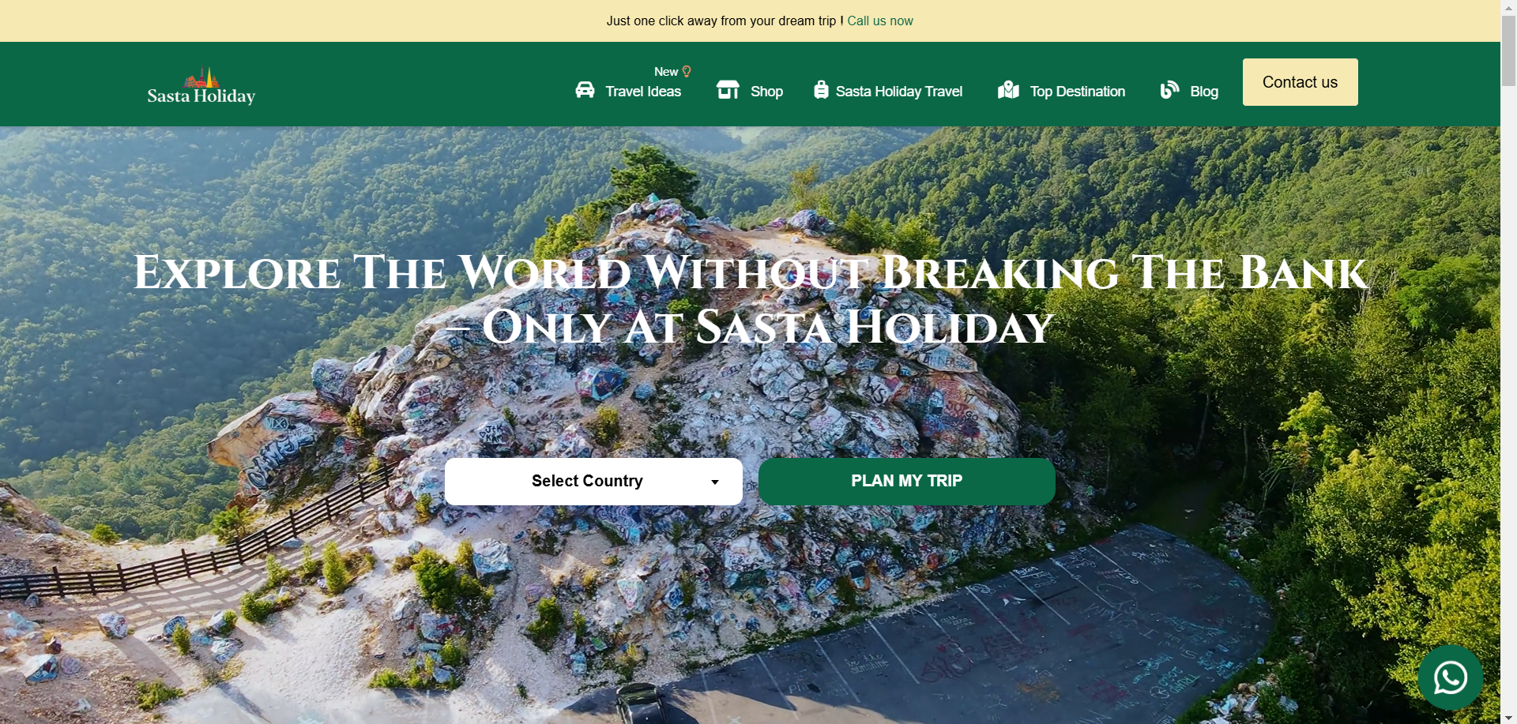Click the store icon beside Shop
The width and height of the screenshot is (1517, 724).
[x=728, y=90]
